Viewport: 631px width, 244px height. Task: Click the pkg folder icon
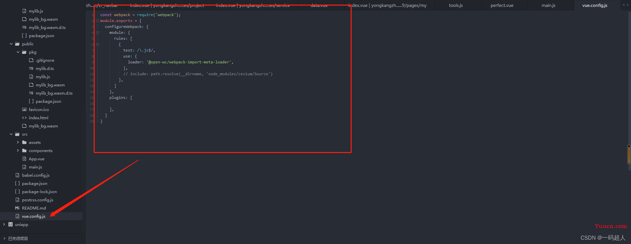click(24, 52)
